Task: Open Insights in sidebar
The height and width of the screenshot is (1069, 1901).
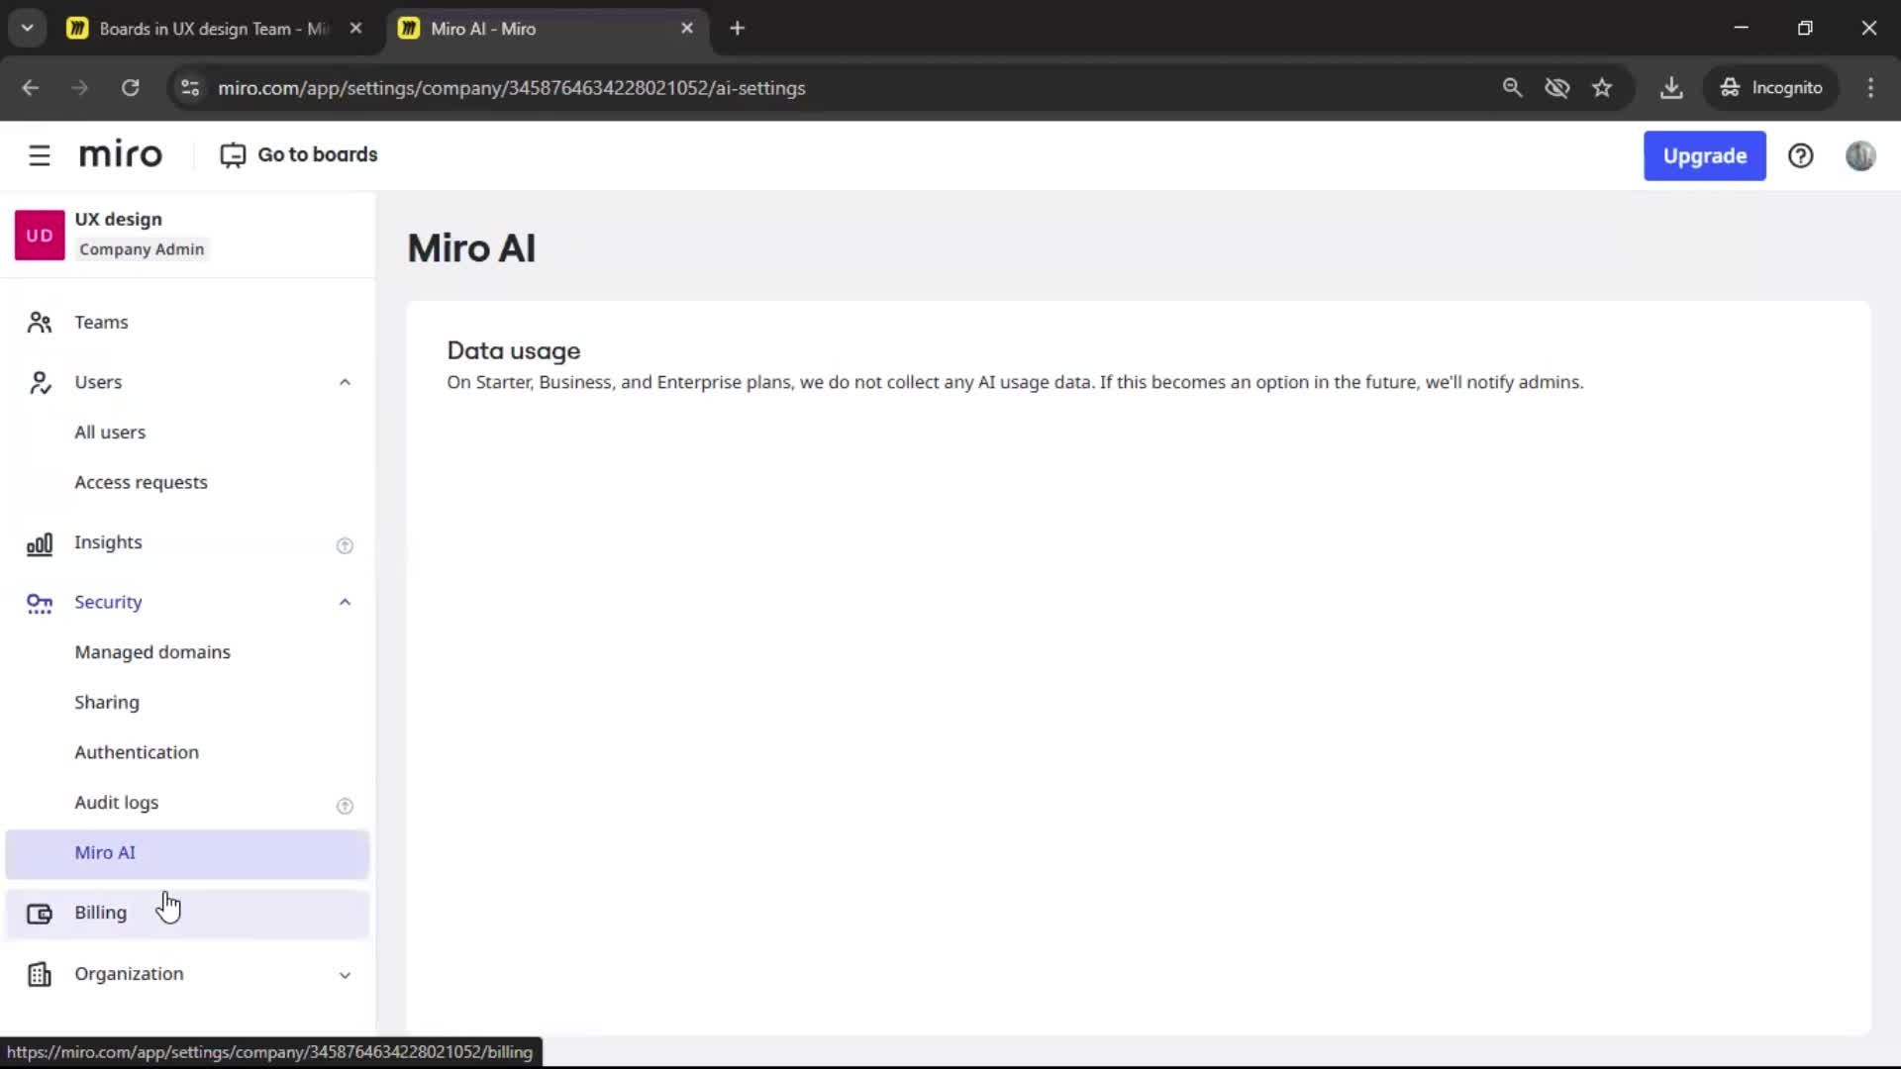Action: click(108, 541)
